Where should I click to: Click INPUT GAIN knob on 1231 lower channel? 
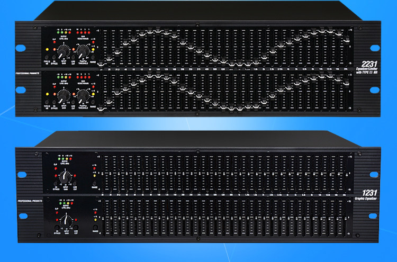(x=66, y=221)
